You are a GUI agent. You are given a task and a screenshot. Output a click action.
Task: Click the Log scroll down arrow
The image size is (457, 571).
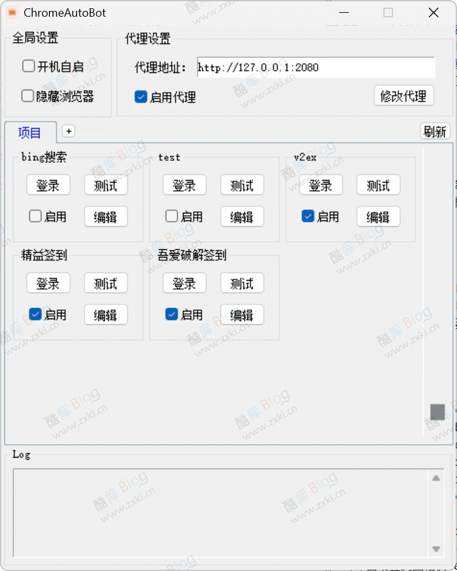437,549
